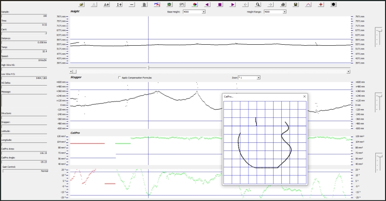Click the color wheel toolbar icon
Screen dimensions: 386x201
194,4
